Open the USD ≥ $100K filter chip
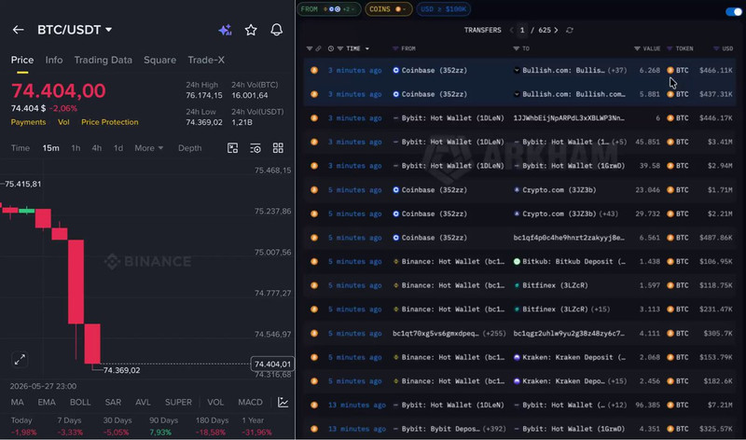 (444, 9)
